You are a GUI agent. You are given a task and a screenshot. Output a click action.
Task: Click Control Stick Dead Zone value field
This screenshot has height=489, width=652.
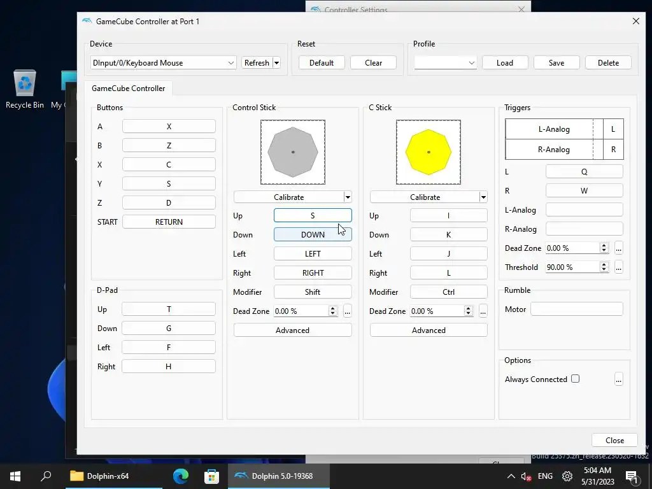301,311
